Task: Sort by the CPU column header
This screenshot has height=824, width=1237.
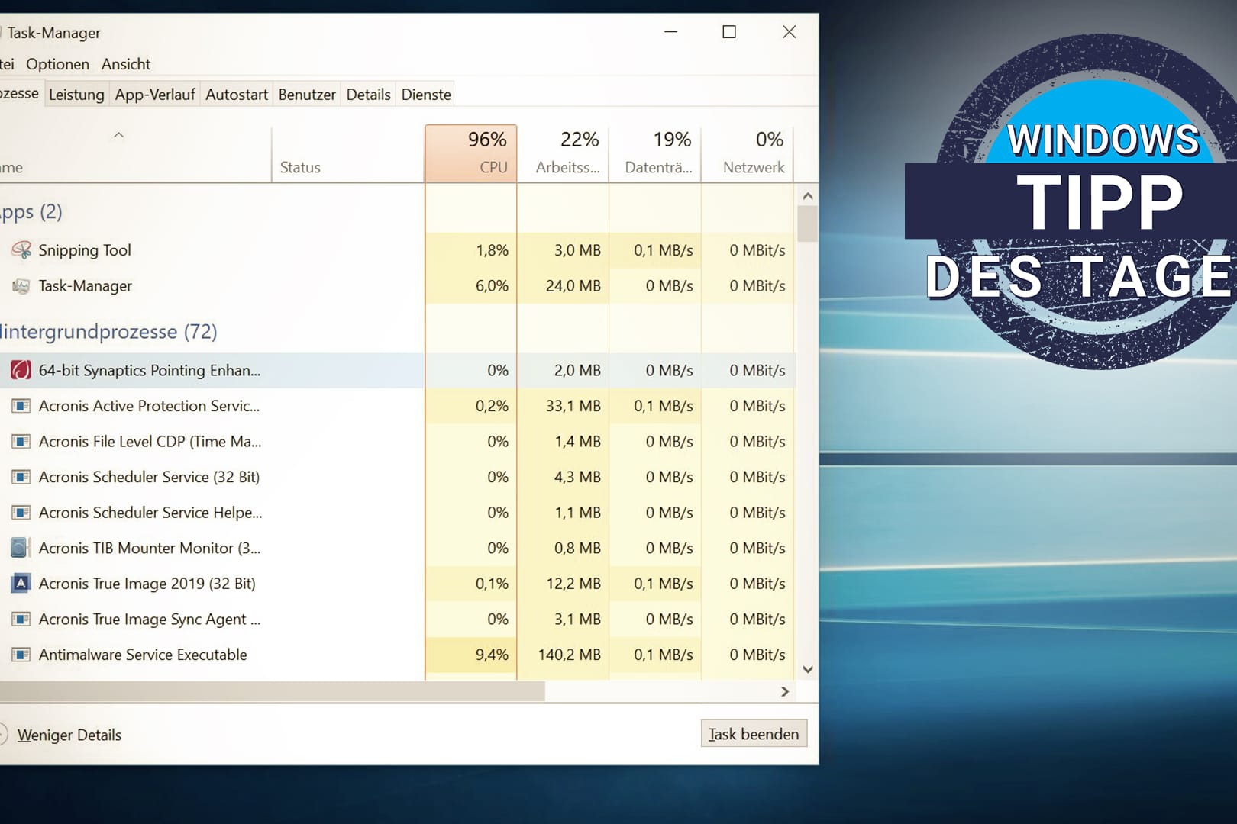Action: pyautogui.click(x=471, y=153)
